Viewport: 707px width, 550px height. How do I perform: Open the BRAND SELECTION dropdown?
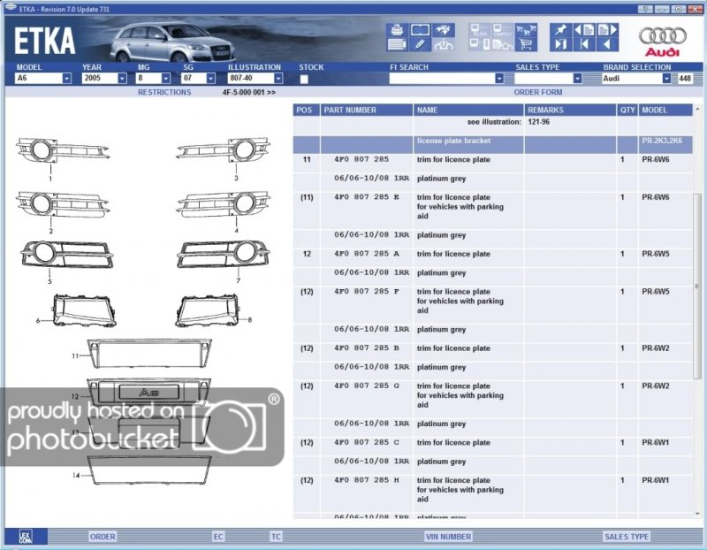click(666, 79)
